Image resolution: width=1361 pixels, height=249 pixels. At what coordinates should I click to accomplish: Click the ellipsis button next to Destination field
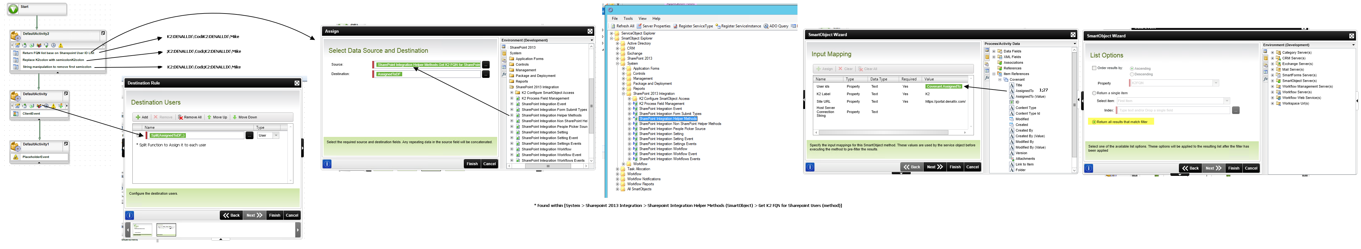point(486,74)
